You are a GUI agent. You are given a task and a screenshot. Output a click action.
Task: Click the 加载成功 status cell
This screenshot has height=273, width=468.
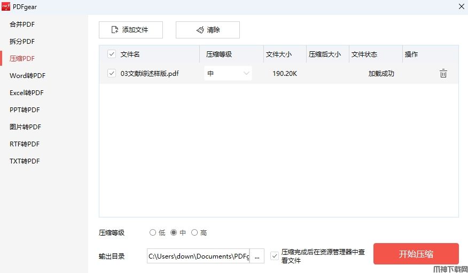[x=381, y=73]
